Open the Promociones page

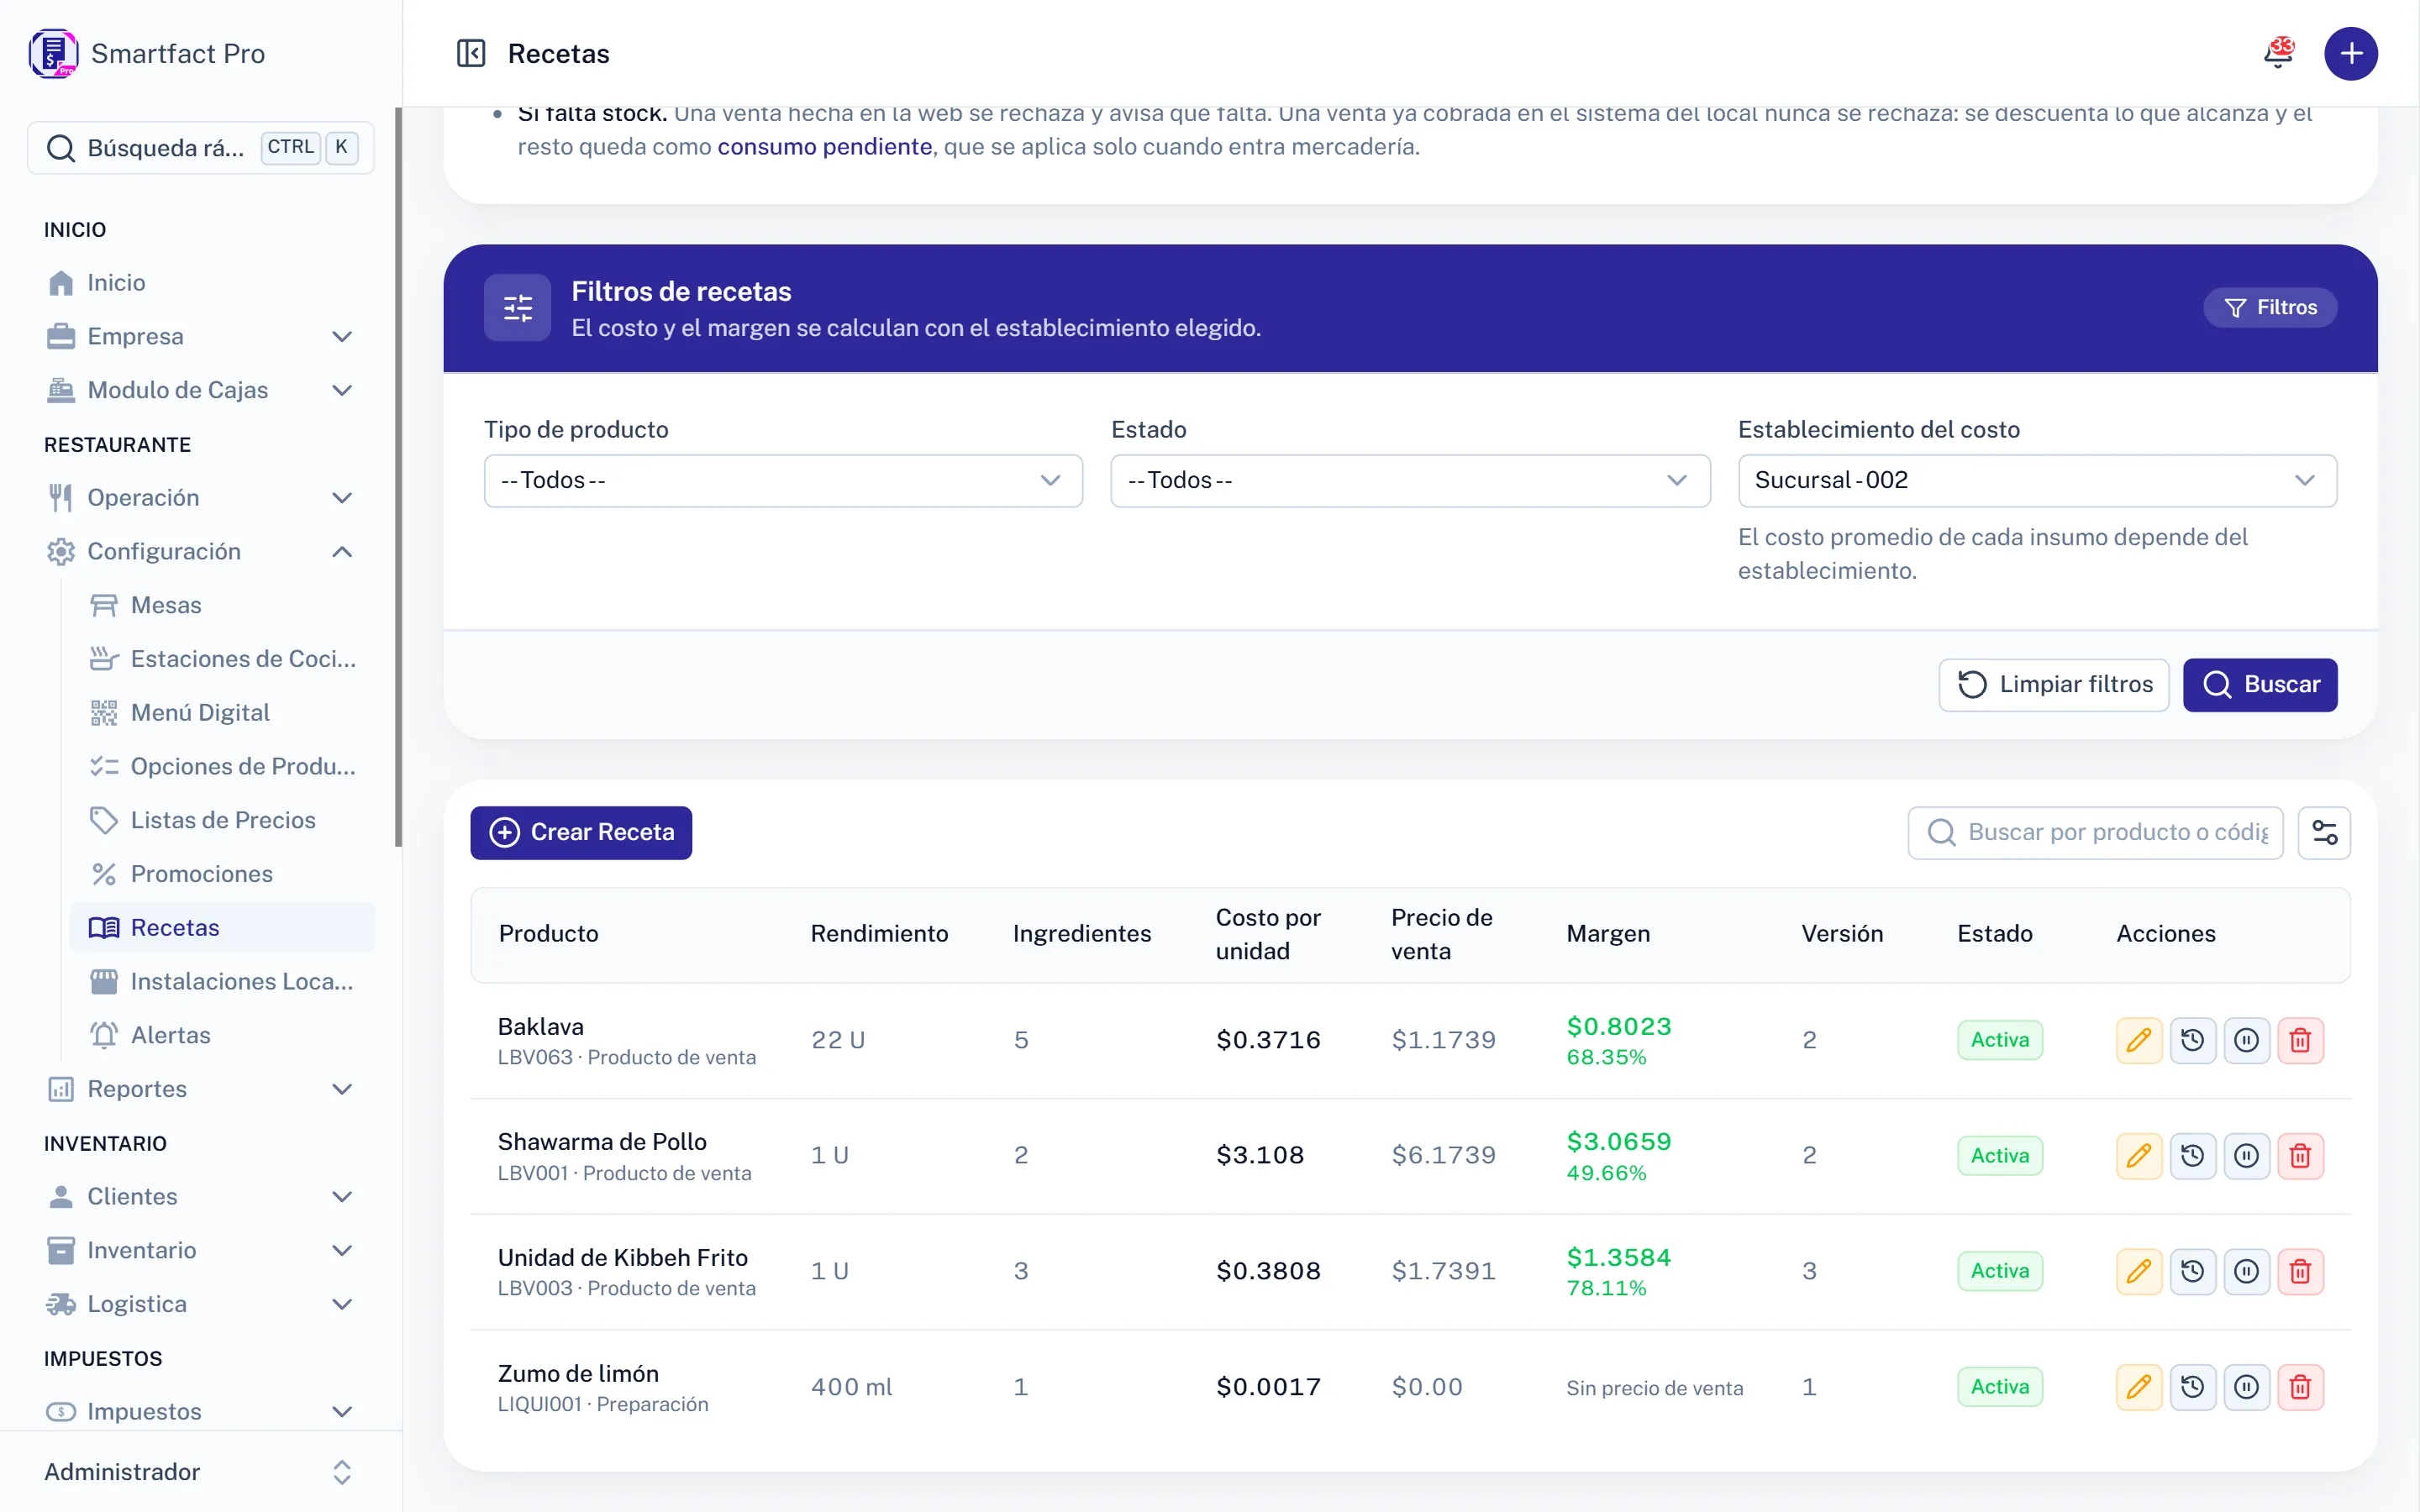(x=222, y=874)
